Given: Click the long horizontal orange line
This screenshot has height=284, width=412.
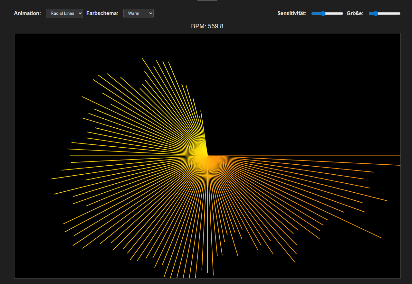Looking at the screenshot, I should pyautogui.click(x=322, y=155).
